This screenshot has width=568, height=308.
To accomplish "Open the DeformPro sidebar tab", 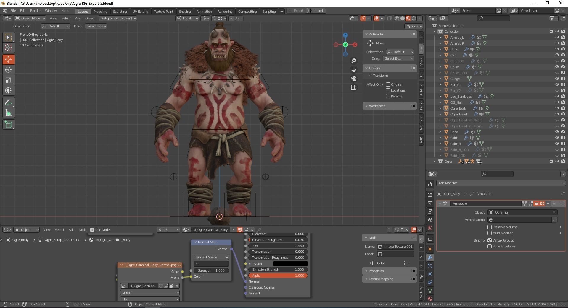I will coord(421,123).
